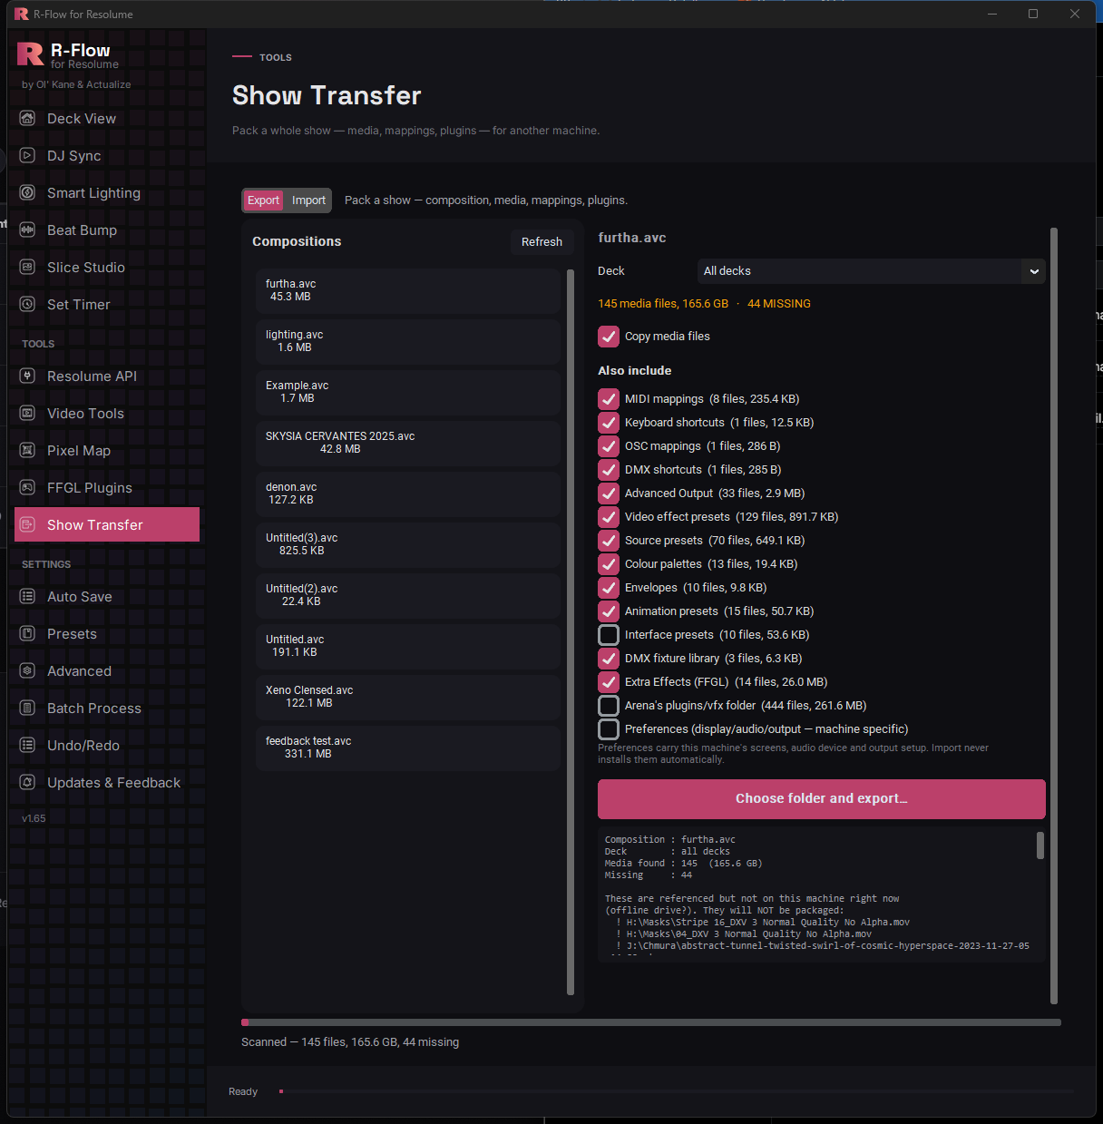This screenshot has width=1103, height=1124.
Task: Toggle DMX shortcuts checkbox
Action: (x=609, y=470)
